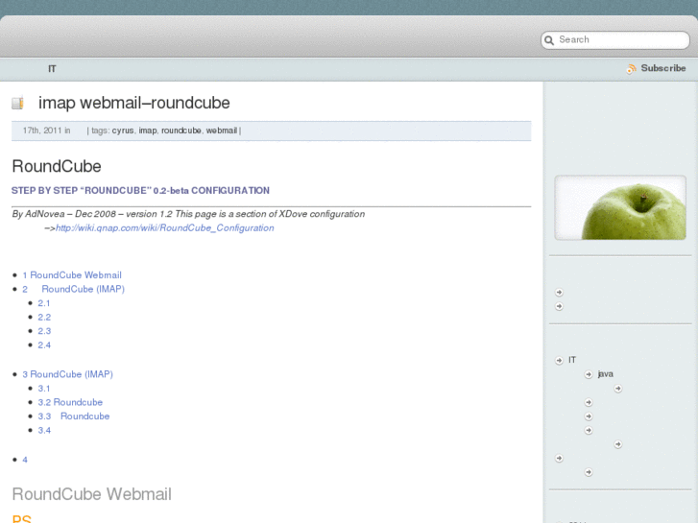Jump to section 3.3 Roundcube

pos(74,416)
